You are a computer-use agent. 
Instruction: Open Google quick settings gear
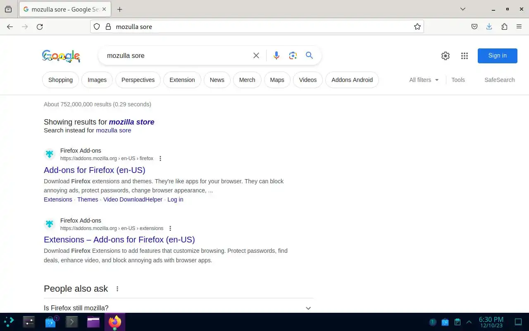(x=446, y=56)
